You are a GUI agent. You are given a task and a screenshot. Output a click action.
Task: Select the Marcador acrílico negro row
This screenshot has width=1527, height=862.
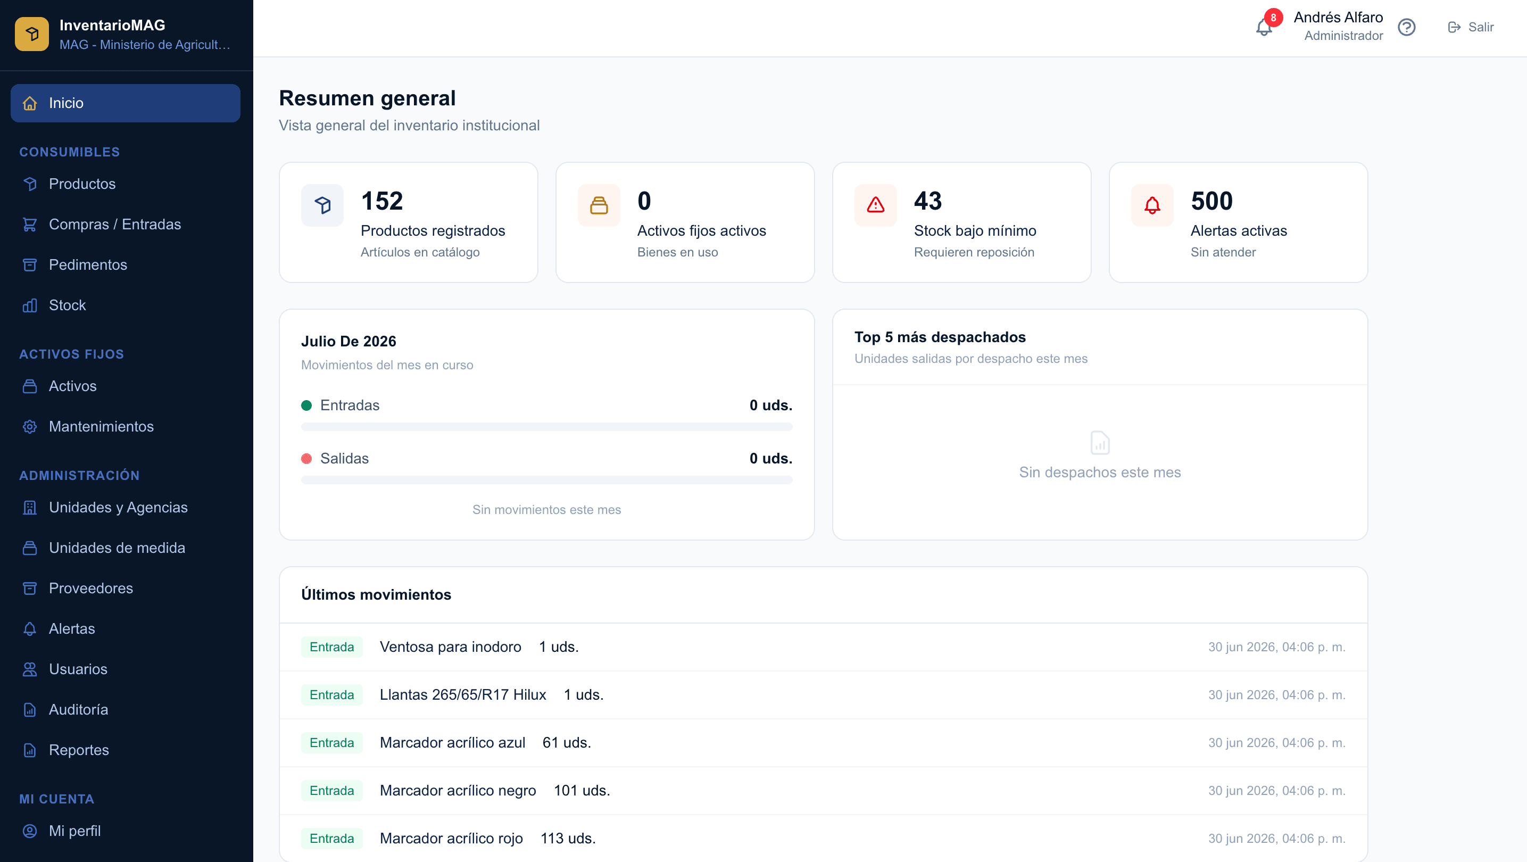pyautogui.click(x=824, y=791)
